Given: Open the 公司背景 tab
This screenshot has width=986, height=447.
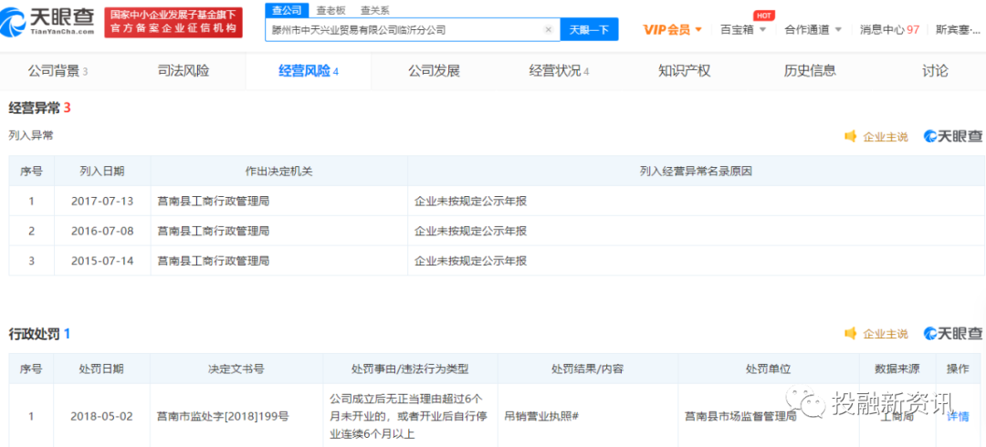Looking at the screenshot, I should click(x=58, y=71).
